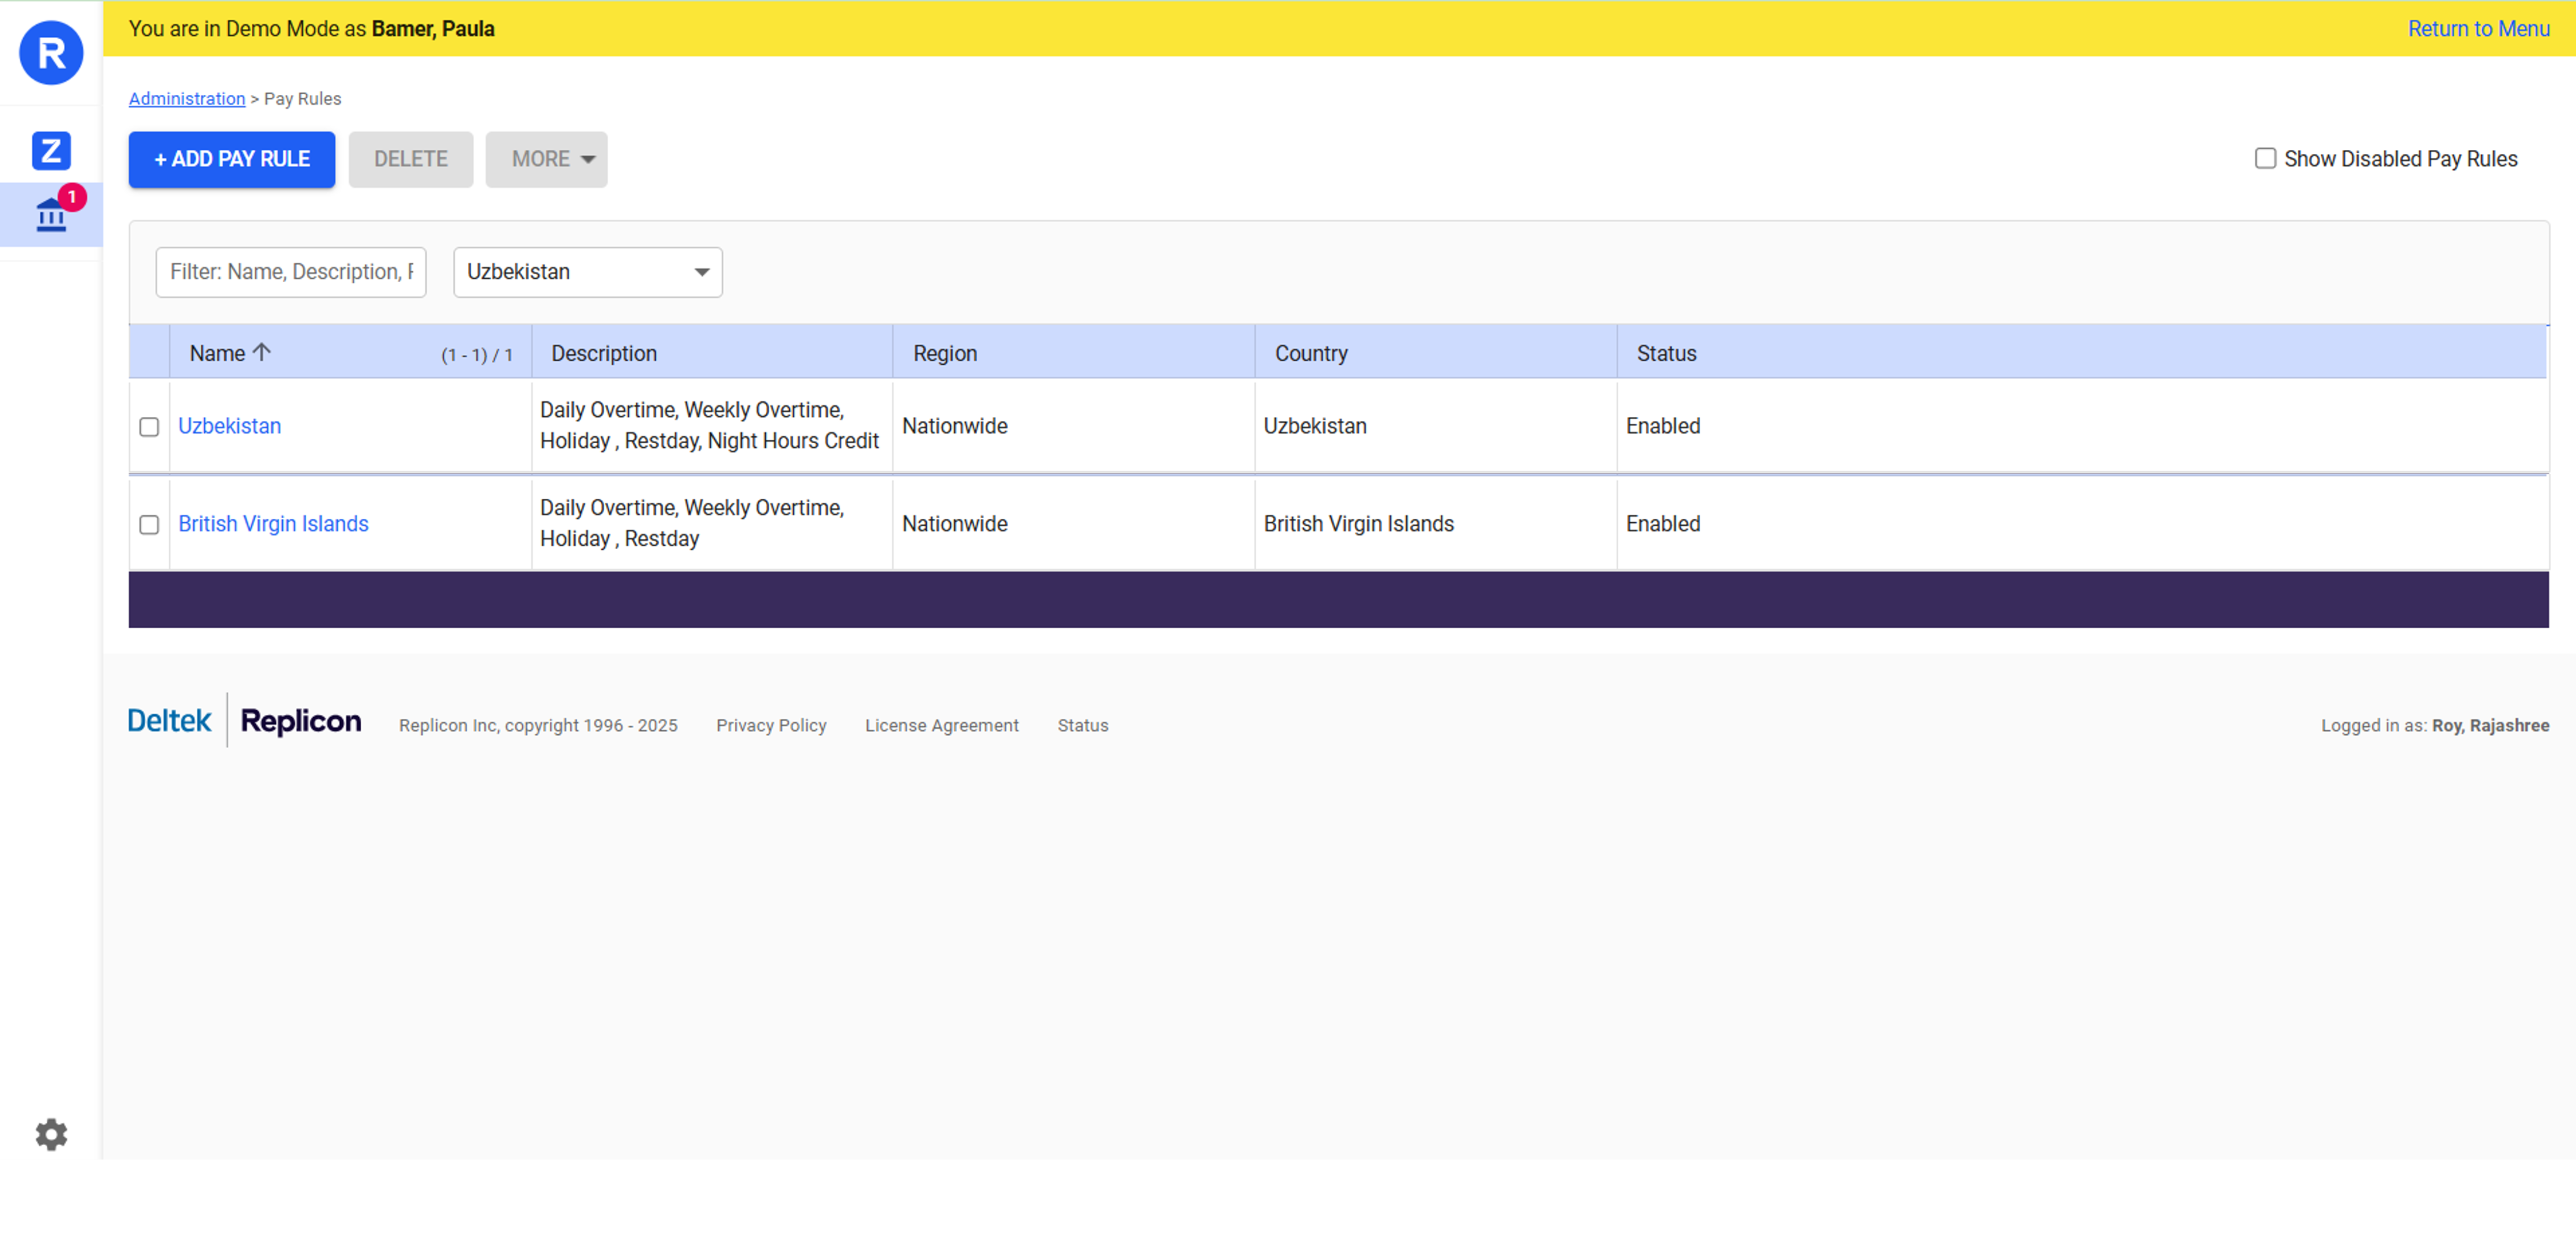Open the Administration bank icon with badge
The image size is (2576, 1250).
[51, 214]
